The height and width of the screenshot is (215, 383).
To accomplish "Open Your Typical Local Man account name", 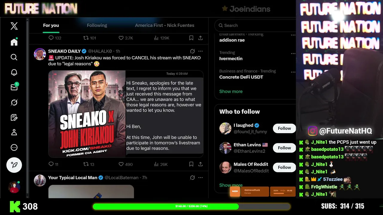I will [73, 178].
